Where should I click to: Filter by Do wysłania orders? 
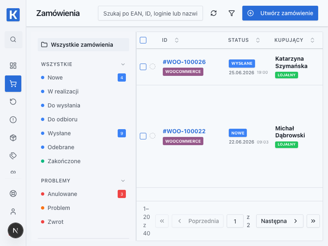point(84,105)
